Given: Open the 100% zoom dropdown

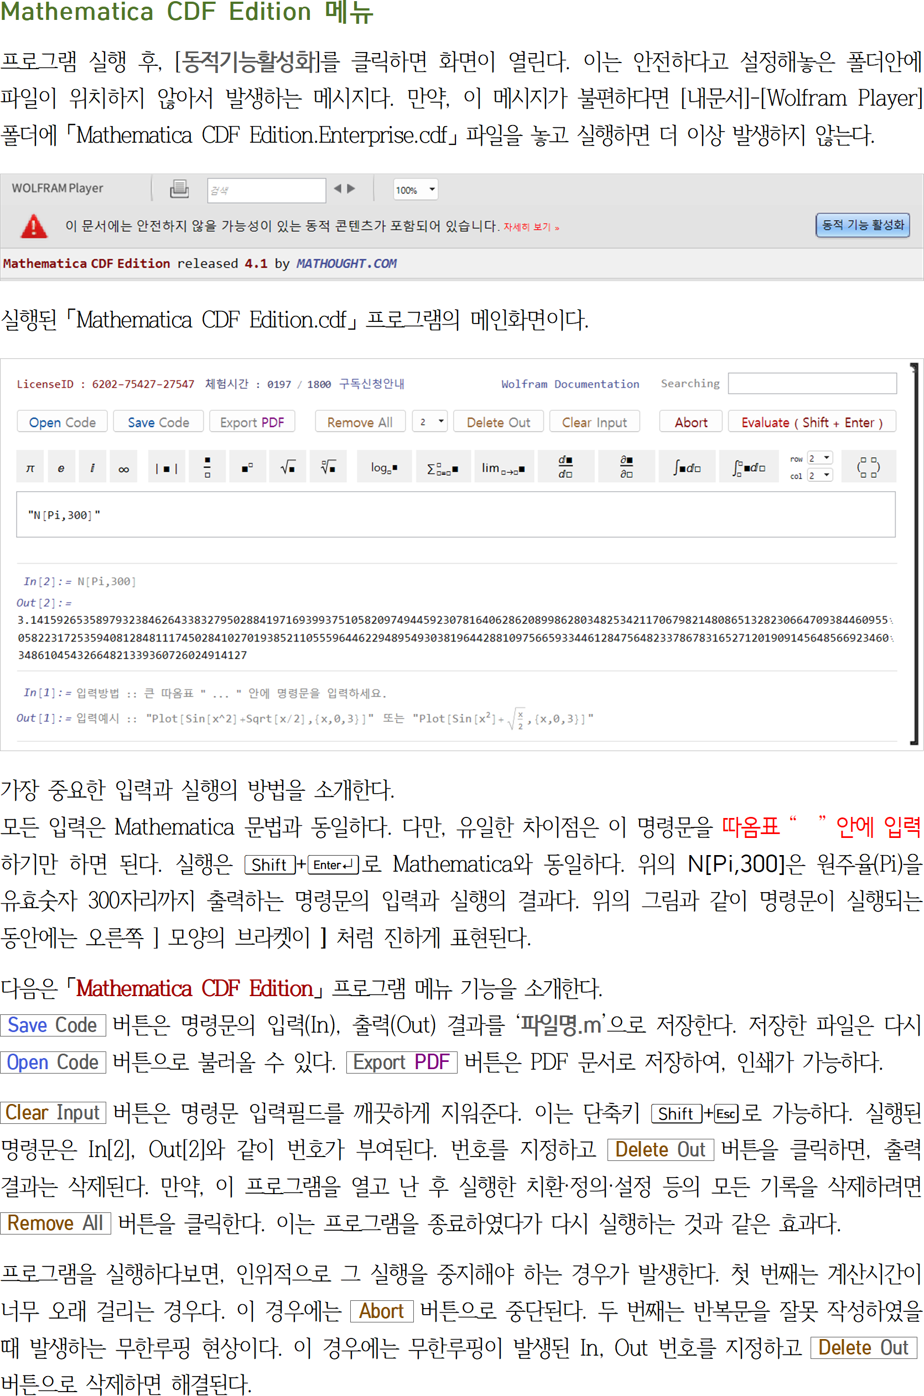Looking at the screenshot, I should pos(416,190).
